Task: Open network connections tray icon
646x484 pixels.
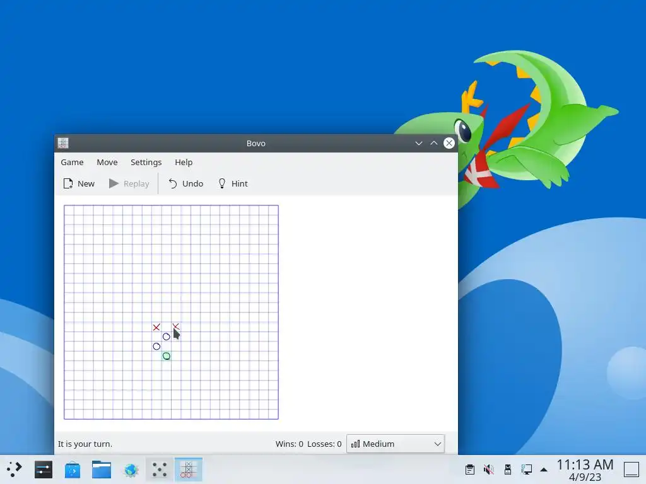Action: point(527,470)
